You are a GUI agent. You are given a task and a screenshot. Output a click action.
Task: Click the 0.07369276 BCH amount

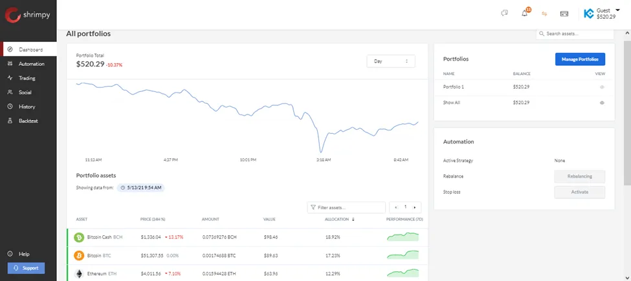point(219,237)
